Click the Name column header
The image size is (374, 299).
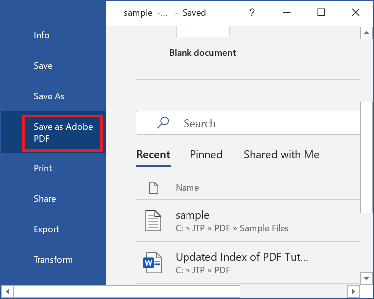(187, 188)
